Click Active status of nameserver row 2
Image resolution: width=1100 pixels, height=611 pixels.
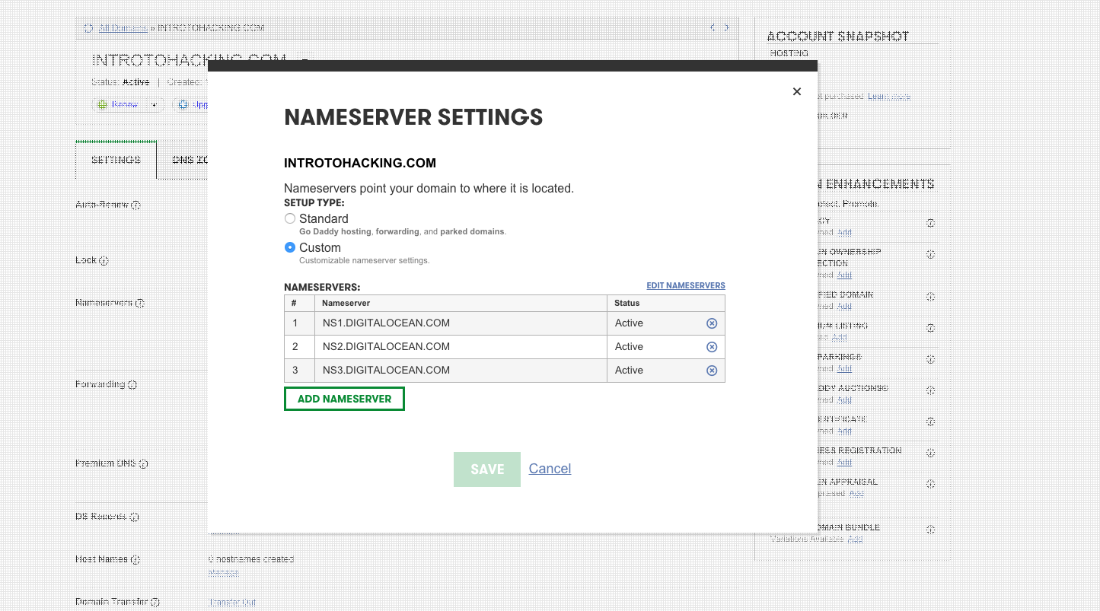tap(629, 347)
